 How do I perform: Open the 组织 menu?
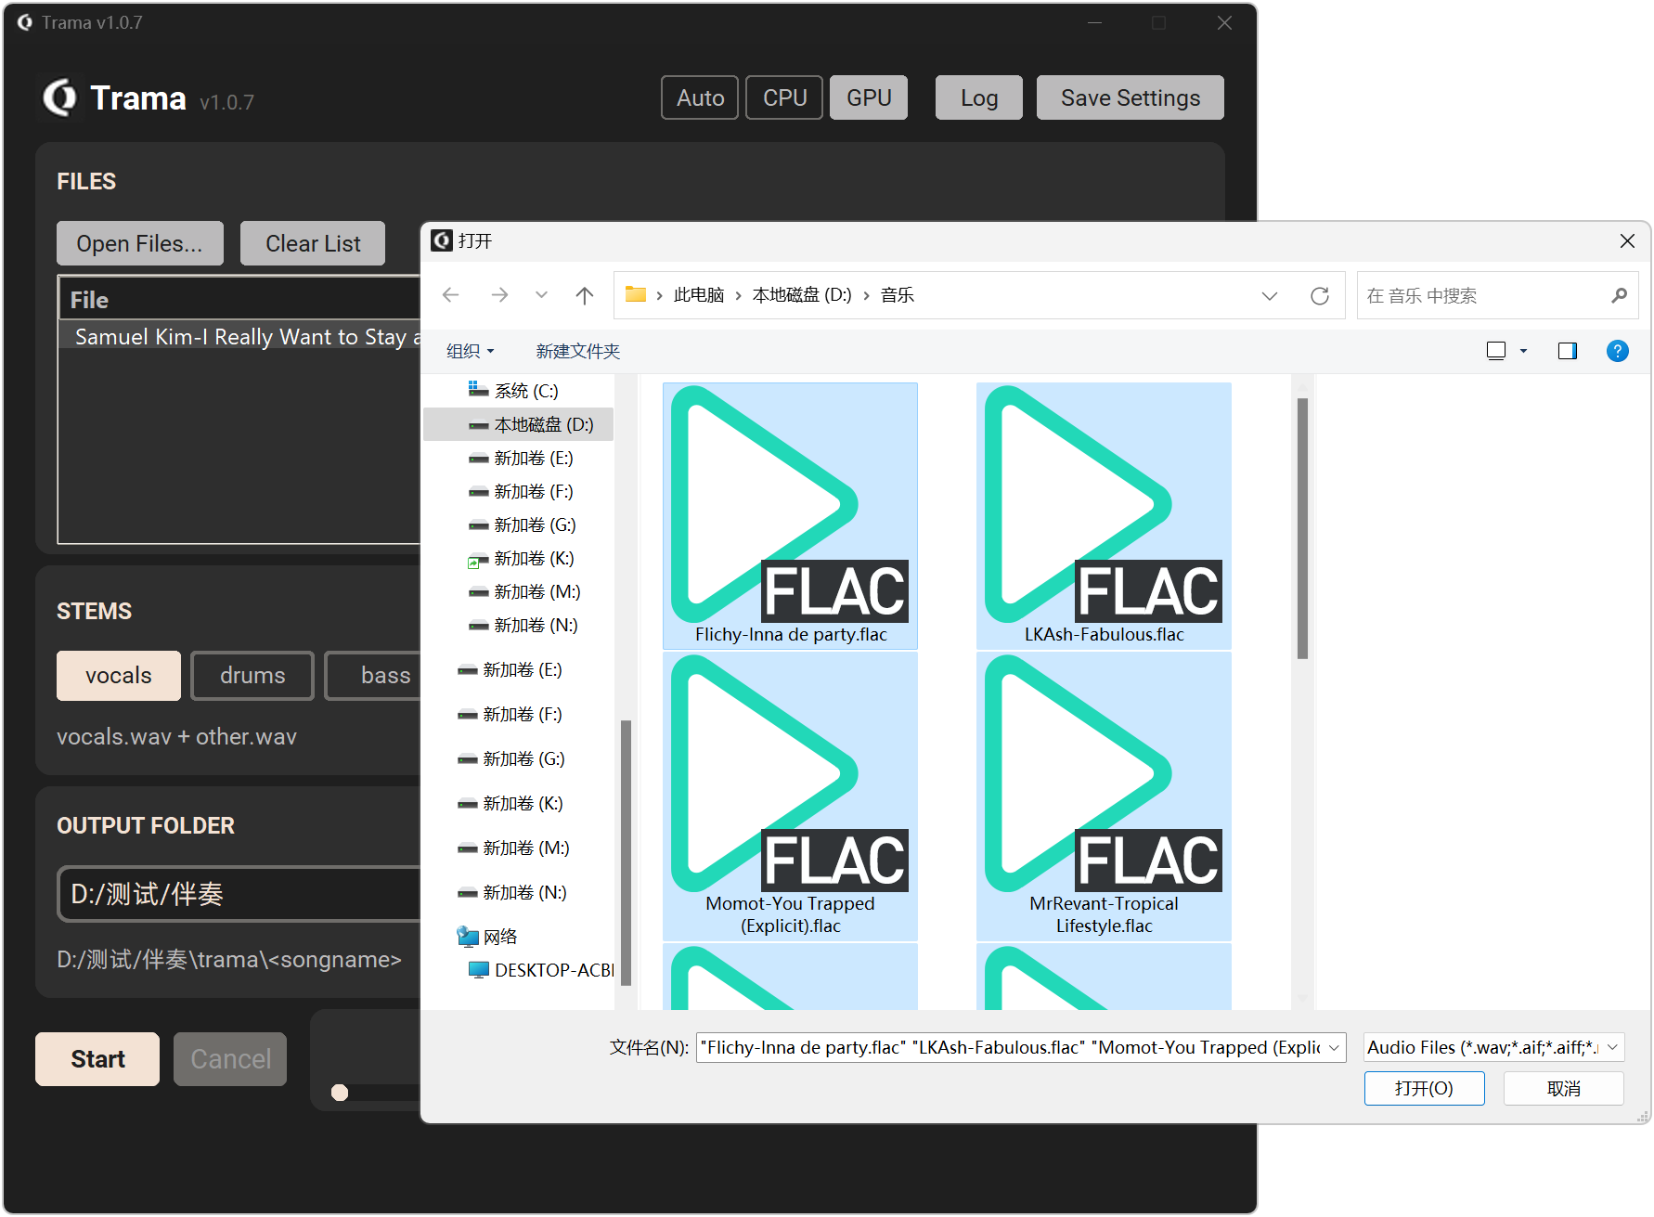click(470, 351)
